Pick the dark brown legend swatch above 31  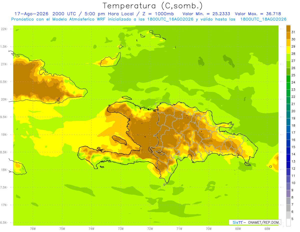point(288,29)
